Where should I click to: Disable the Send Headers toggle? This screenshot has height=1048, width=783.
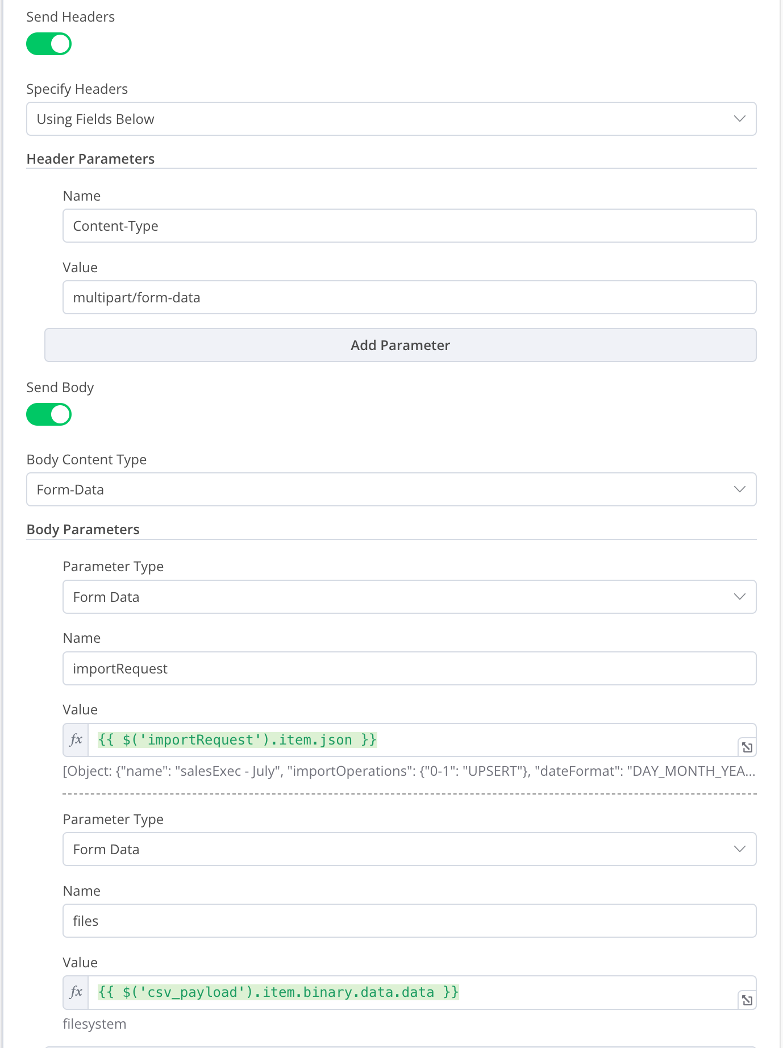(x=49, y=44)
